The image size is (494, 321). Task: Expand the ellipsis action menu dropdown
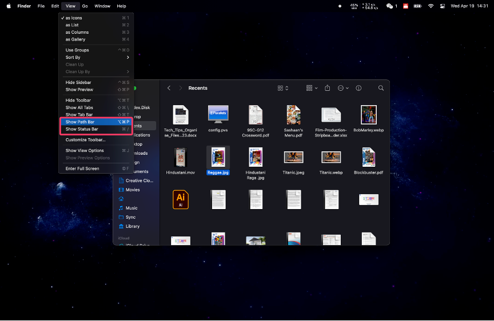pos(343,88)
